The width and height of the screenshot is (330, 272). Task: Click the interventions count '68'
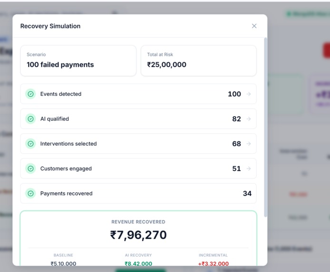[x=236, y=144]
